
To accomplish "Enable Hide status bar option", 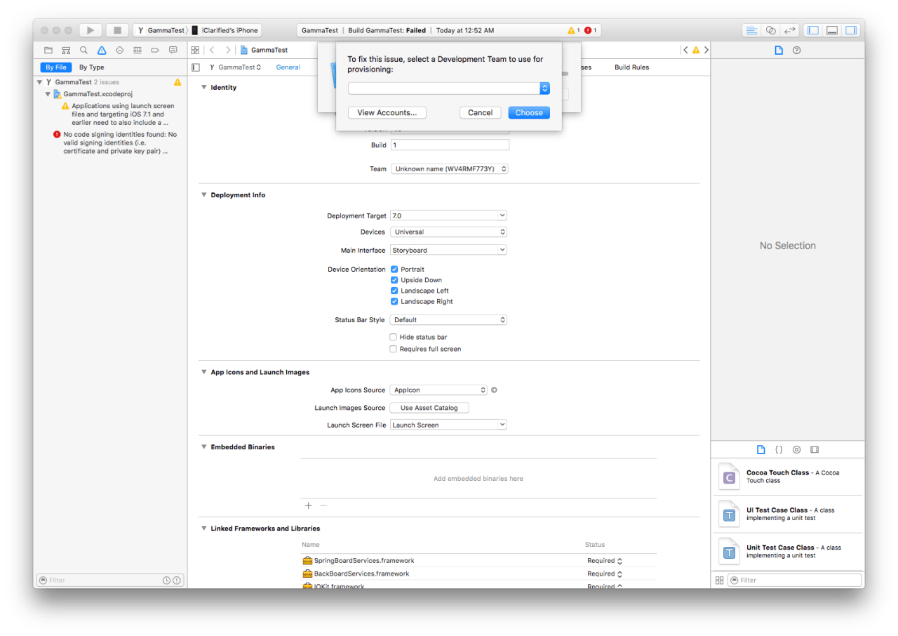I will point(394,338).
